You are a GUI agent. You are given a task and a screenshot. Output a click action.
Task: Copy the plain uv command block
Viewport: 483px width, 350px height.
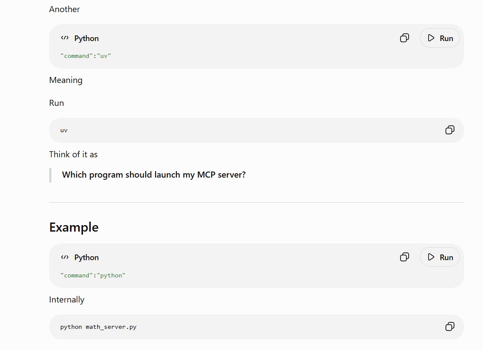click(450, 130)
